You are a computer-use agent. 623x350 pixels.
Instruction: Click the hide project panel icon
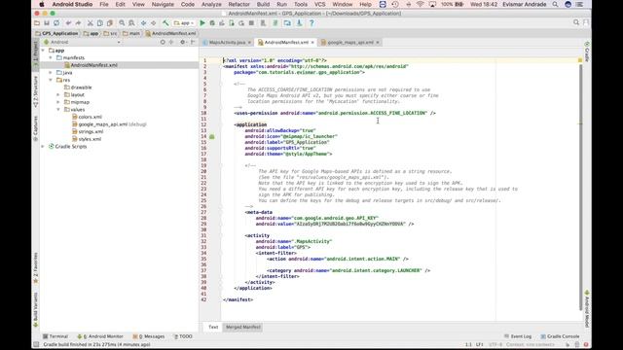tap(193, 42)
